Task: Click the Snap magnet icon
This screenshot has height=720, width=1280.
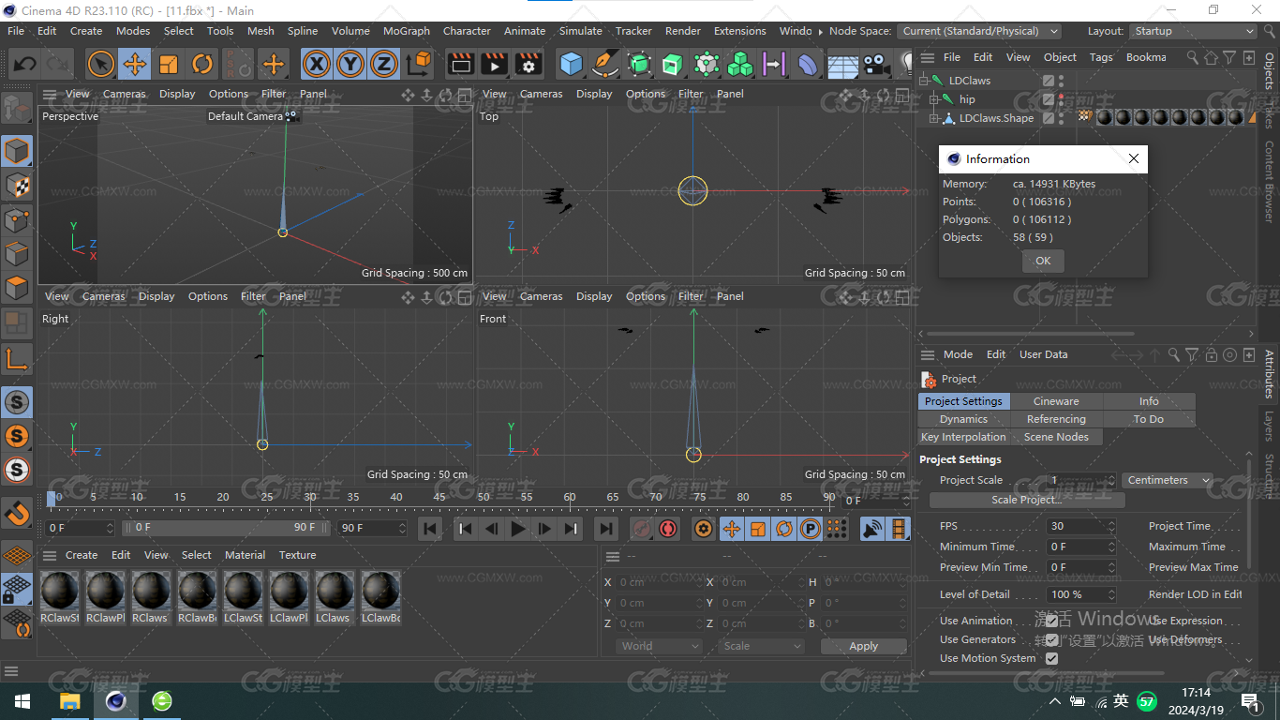Action: click(17, 514)
